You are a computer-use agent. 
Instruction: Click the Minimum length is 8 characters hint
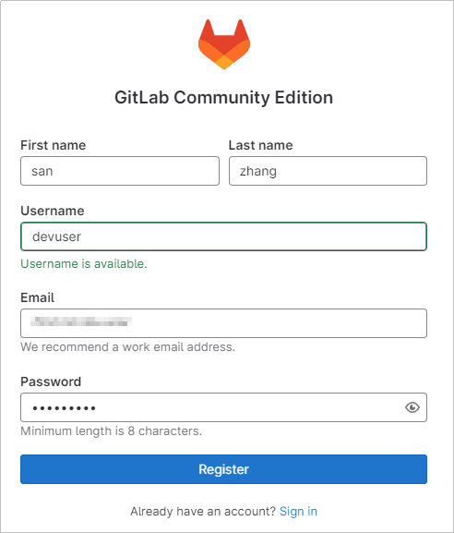pos(112,431)
